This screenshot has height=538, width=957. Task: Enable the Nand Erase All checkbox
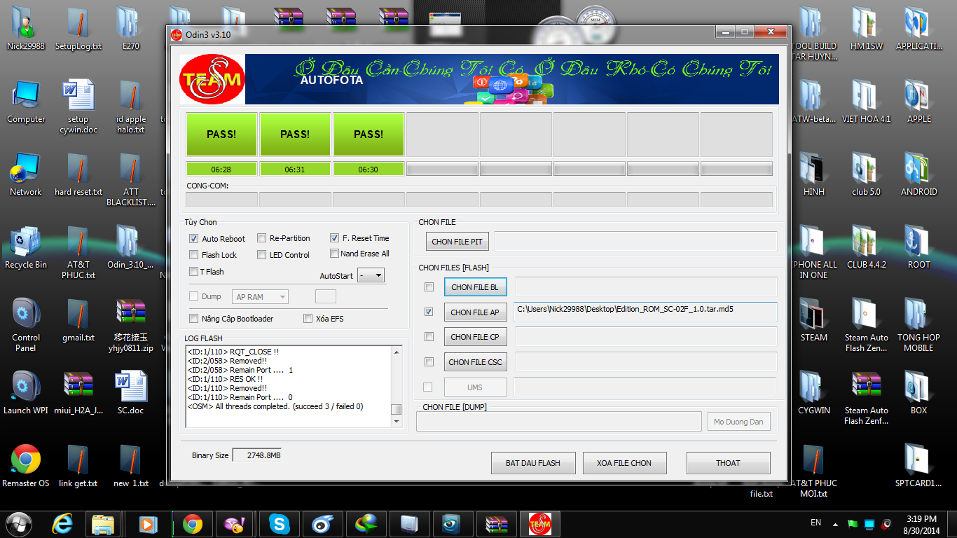click(335, 254)
